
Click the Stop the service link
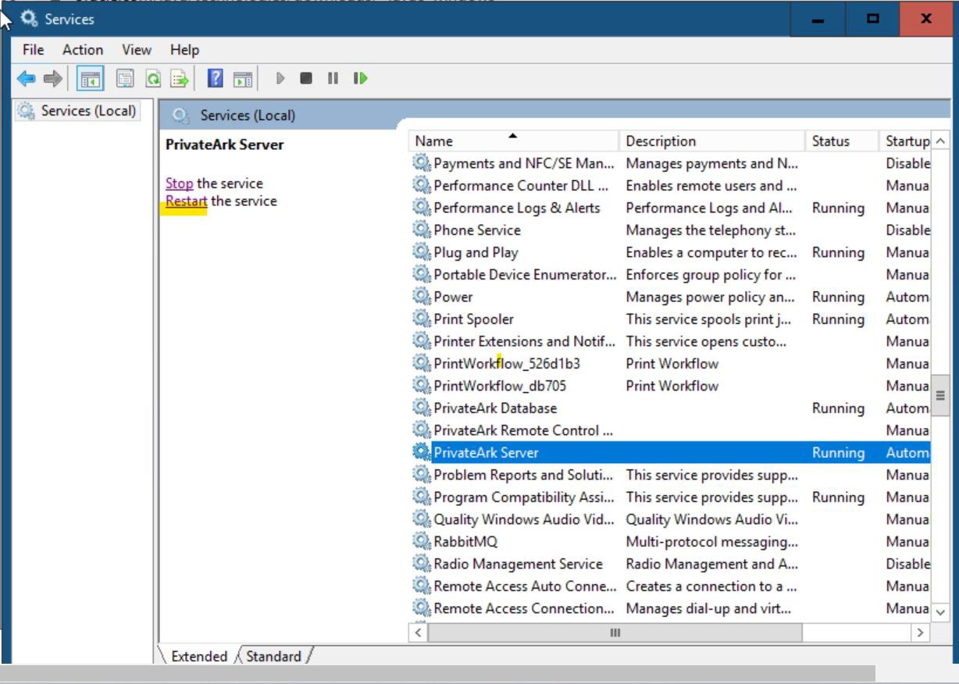(179, 183)
